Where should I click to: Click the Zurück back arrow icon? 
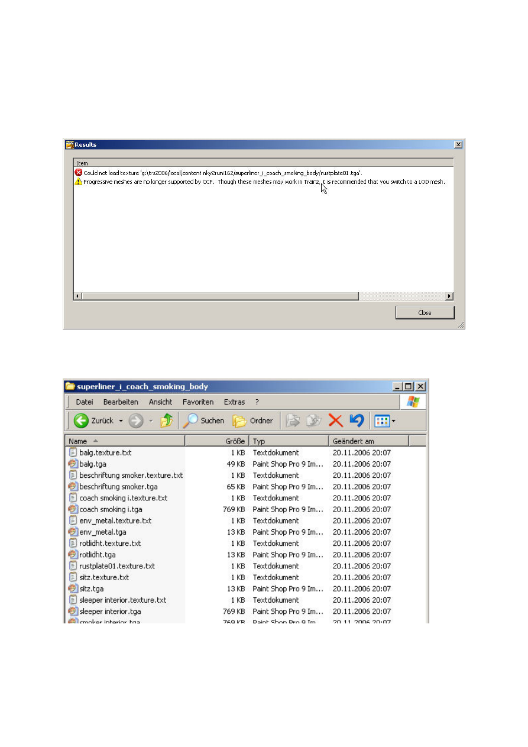[81, 421]
